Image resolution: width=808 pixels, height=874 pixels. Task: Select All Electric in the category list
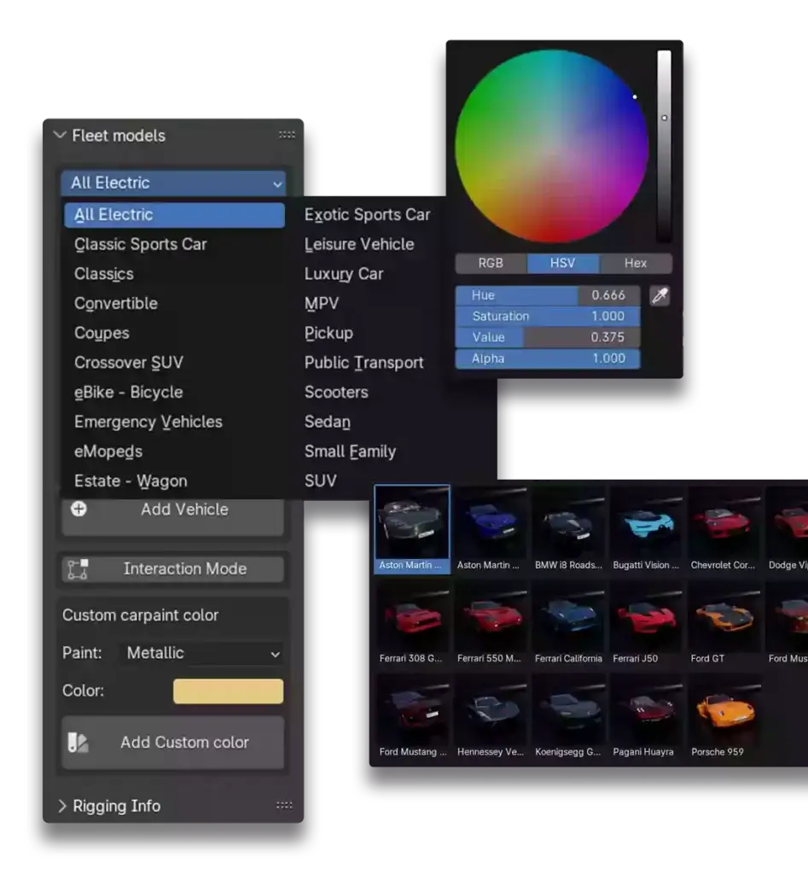(174, 214)
